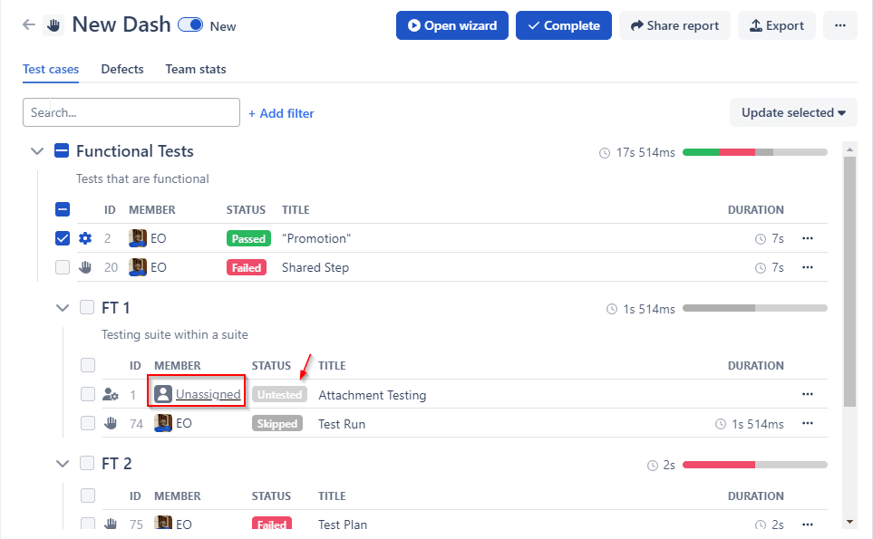
Task: Click the manual hand icon on Shared Step row
Action: point(85,267)
